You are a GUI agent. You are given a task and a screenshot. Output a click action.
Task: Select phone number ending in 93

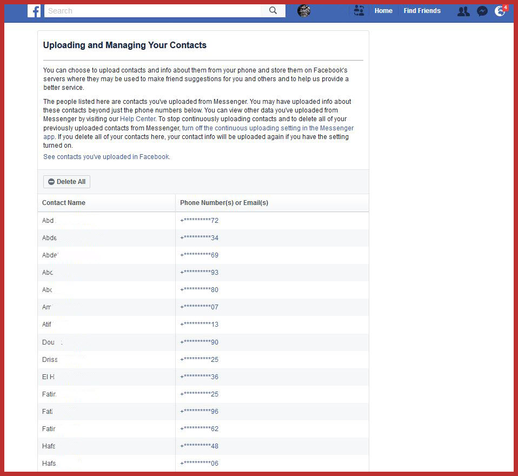tap(200, 273)
